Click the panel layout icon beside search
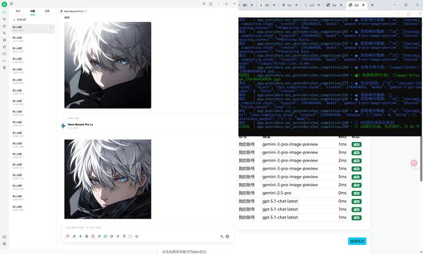The height and width of the screenshot is (254, 423). (x=211, y=4)
